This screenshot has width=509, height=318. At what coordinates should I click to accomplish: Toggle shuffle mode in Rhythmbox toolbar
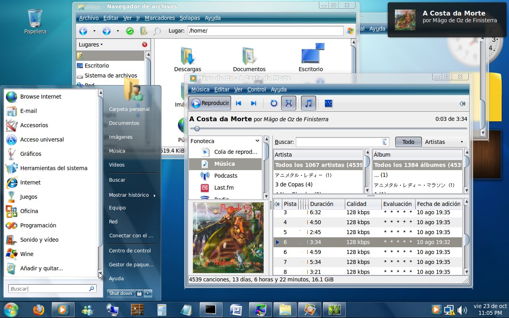click(x=289, y=103)
